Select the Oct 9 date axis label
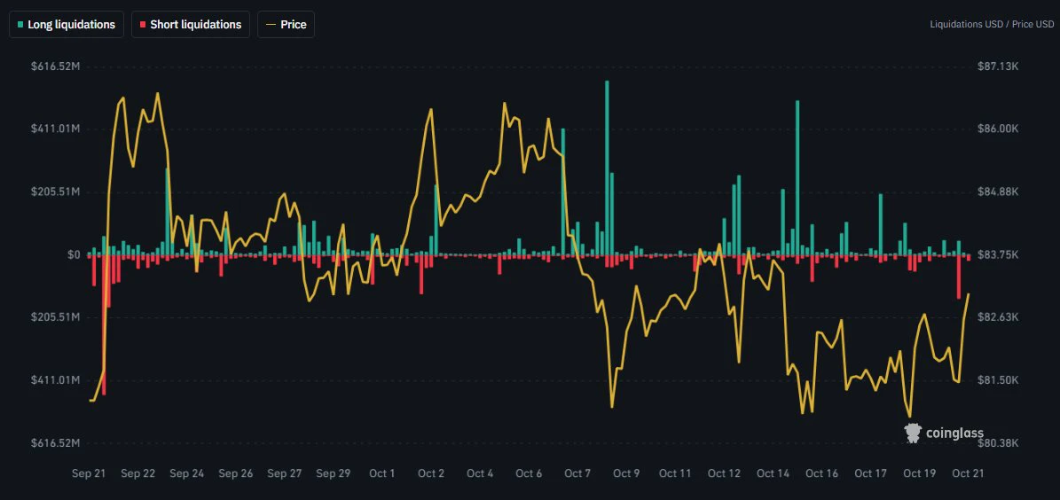This screenshot has height=500, width=1060. (x=626, y=473)
